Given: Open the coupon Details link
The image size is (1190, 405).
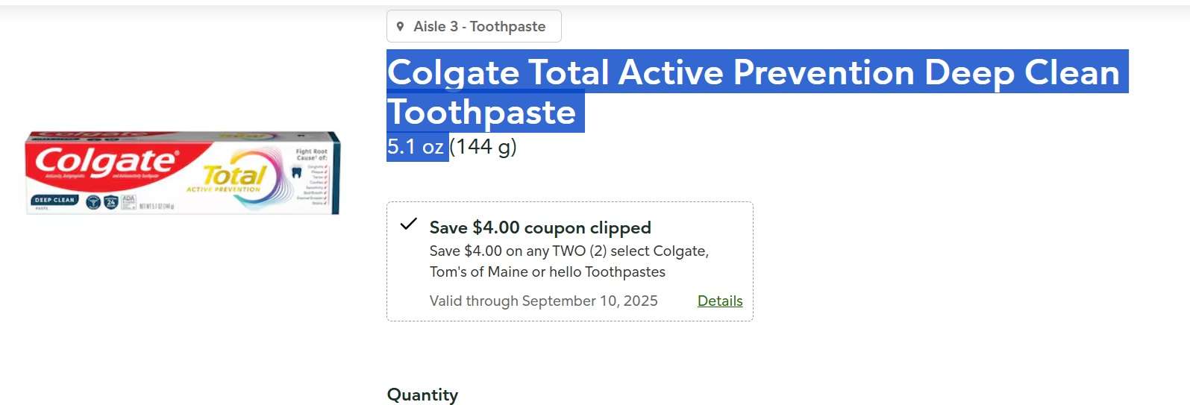Looking at the screenshot, I should [720, 301].
